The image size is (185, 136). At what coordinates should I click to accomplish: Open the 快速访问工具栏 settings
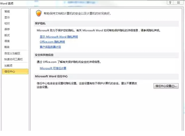point(13,59)
